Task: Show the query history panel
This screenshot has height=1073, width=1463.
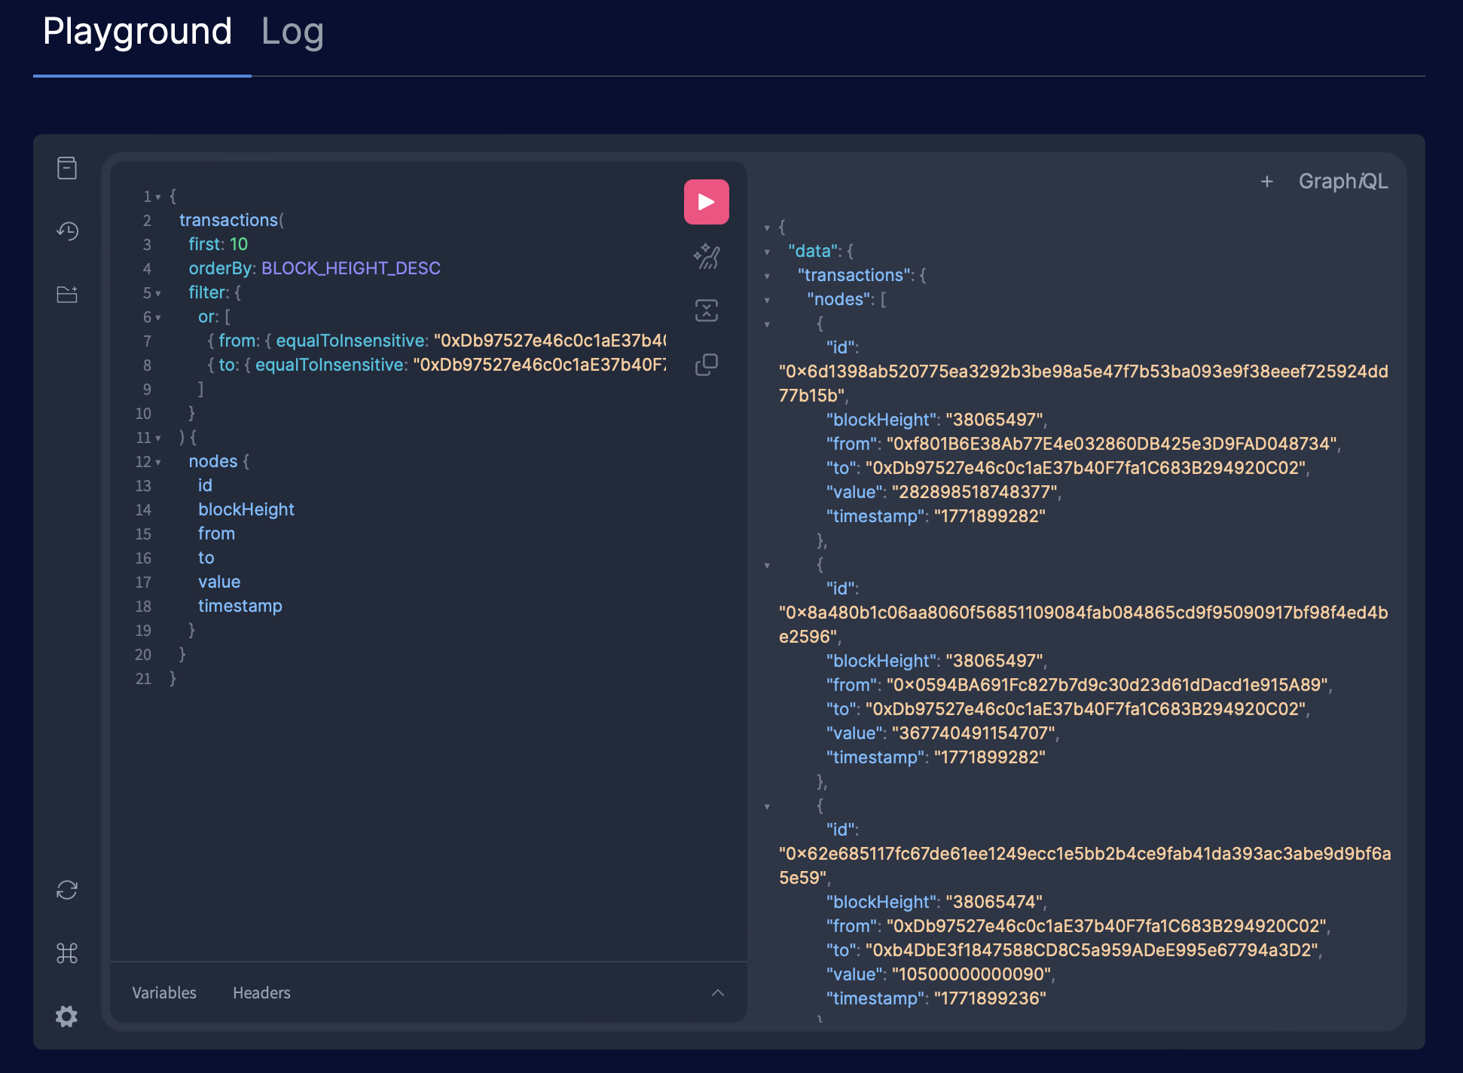Action: (x=67, y=231)
